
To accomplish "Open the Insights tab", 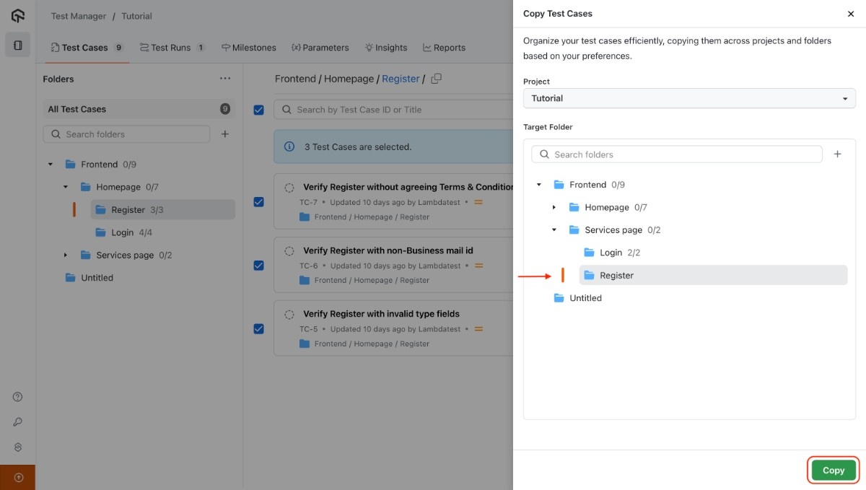I will pyautogui.click(x=386, y=48).
